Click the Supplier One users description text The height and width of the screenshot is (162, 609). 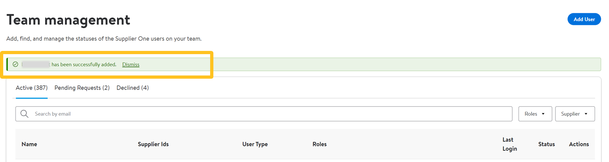click(104, 38)
